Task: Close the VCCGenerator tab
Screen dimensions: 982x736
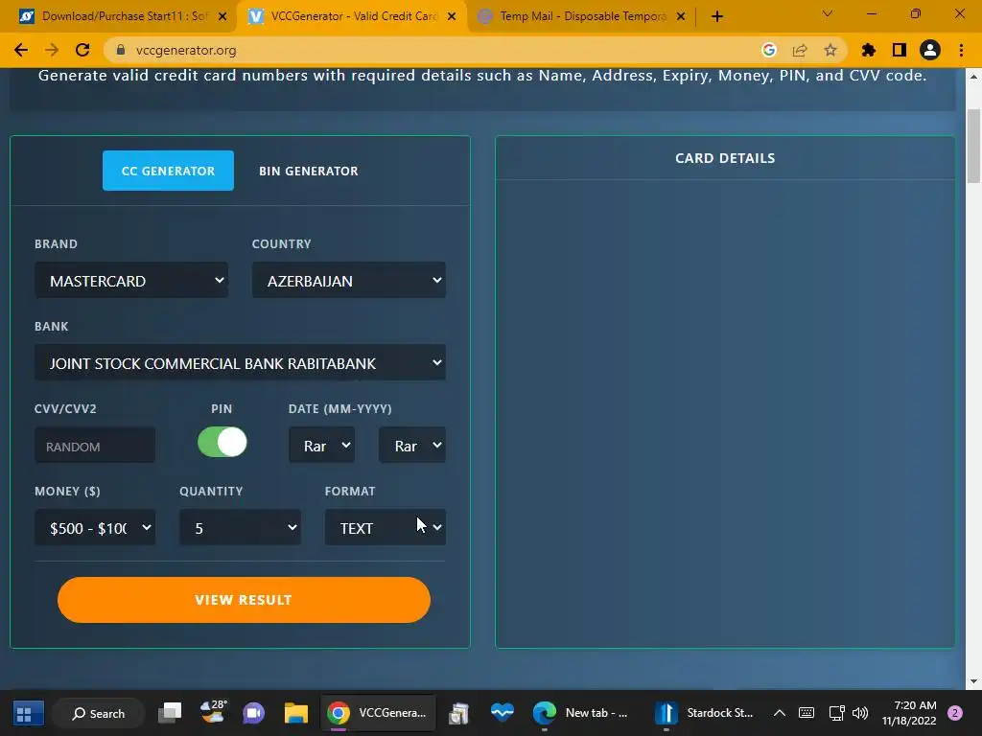Action: click(452, 16)
